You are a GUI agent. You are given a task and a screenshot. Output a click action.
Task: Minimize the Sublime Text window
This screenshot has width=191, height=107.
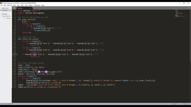pyautogui.click(x=179, y=3)
